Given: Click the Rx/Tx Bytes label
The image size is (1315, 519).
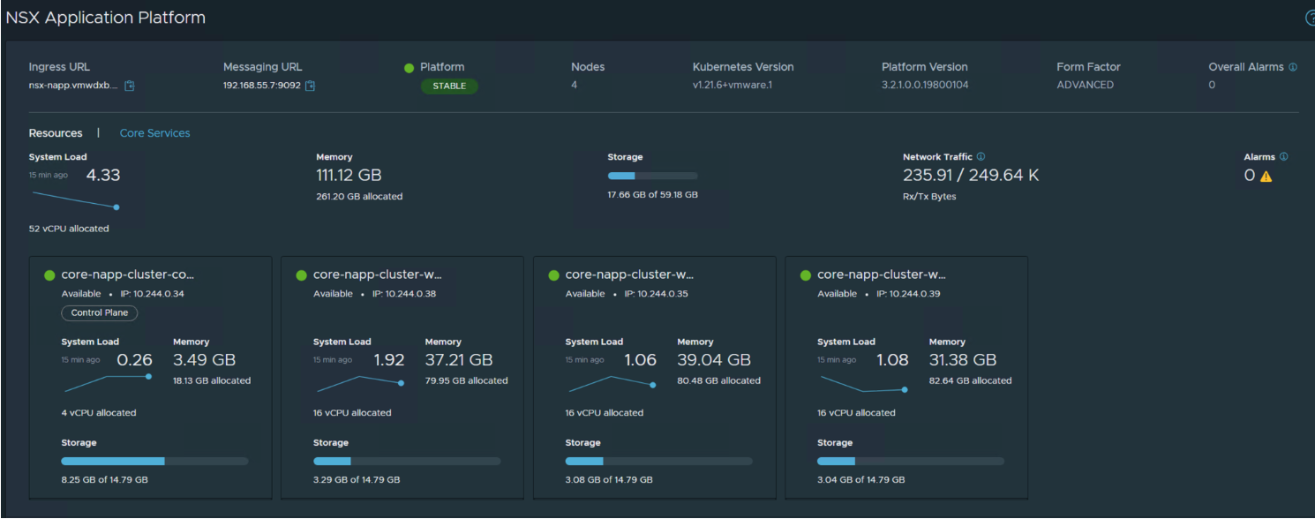Looking at the screenshot, I should tap(929, 197).
